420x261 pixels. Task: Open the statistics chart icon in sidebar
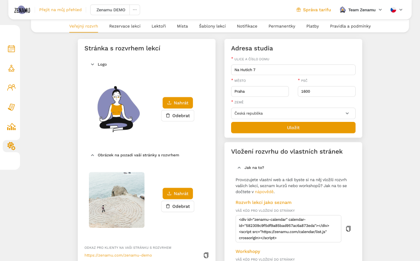coord(11,127)
